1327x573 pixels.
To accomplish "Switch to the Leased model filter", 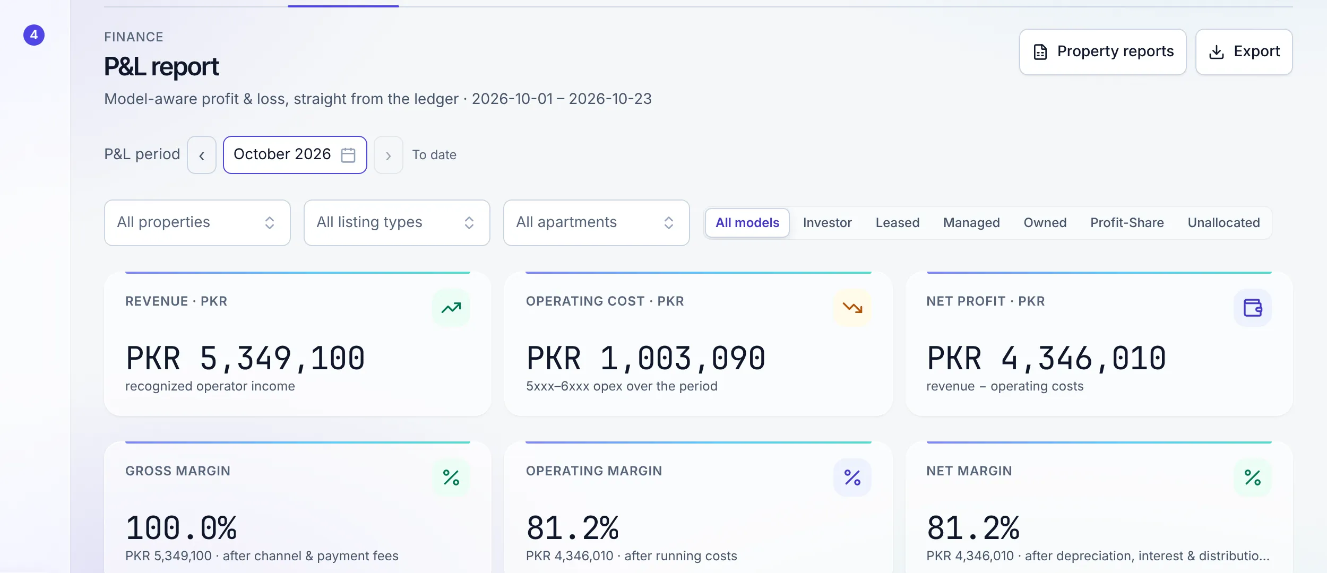I will (x=898, y=223).
